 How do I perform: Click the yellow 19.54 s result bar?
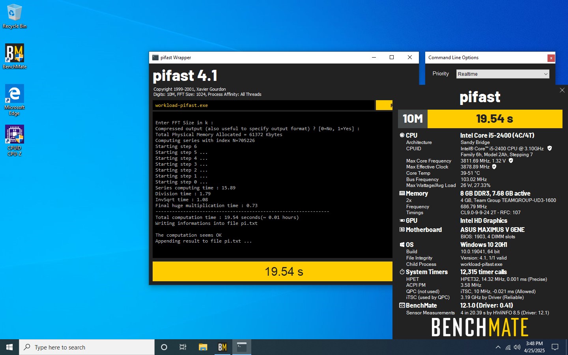[x=273, y=271]
